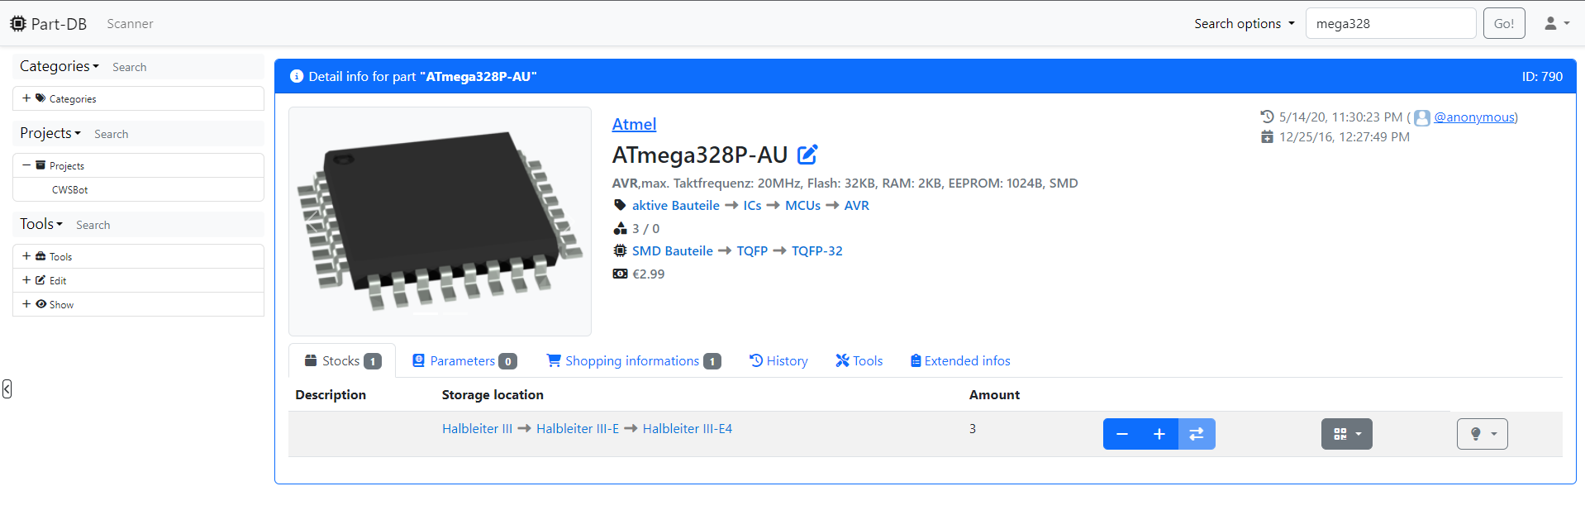This screenshot has height=510, width=1585.
Task: Switch to the Parameters tab
Action: [x=464, y=361]
